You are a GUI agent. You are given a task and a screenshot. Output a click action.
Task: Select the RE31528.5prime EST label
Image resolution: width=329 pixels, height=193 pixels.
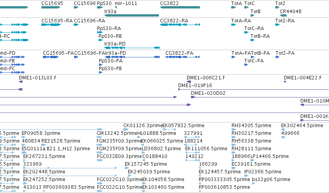click(61, 141)
